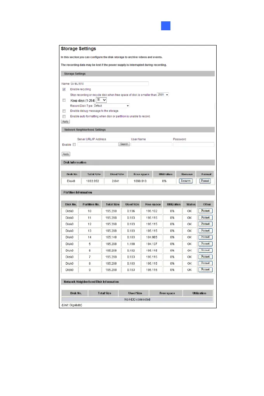Click the '(Unit: Gigabyte)' note
264x396 pixels.
pyautogui.click(x=72, y=305)
